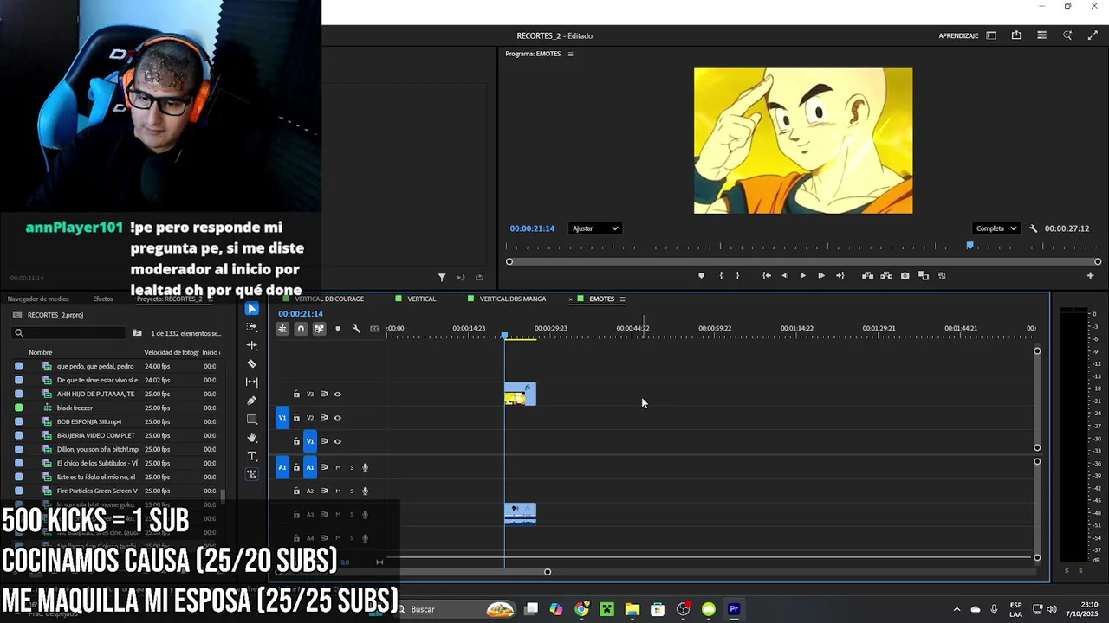Open the system tray hidden icons chevron
The width and height of the screenshot is (1109, 623).
[x=957, y=609]
